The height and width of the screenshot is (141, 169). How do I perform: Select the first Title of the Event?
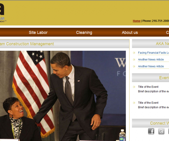(x=148, y=87)
